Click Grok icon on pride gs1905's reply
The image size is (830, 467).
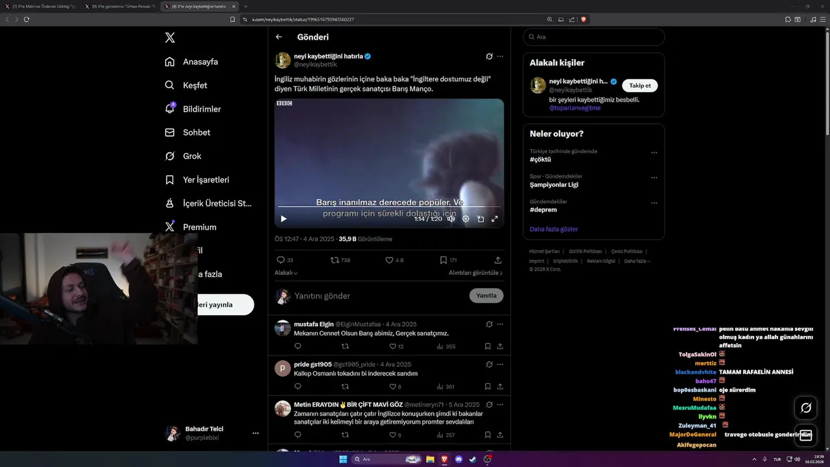(x=490, y=364)
